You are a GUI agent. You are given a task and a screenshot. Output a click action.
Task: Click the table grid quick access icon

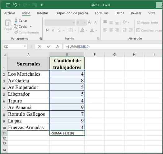[x=35, y=5]
